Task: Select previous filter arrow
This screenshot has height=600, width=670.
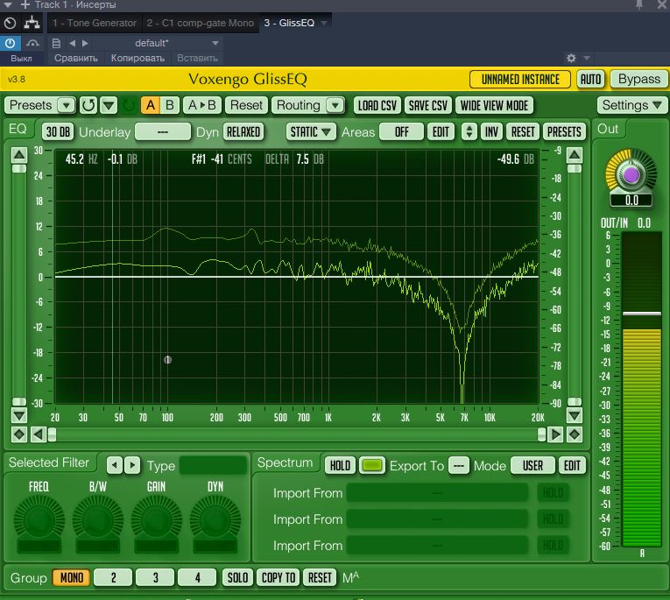Action: click(115, 465)
